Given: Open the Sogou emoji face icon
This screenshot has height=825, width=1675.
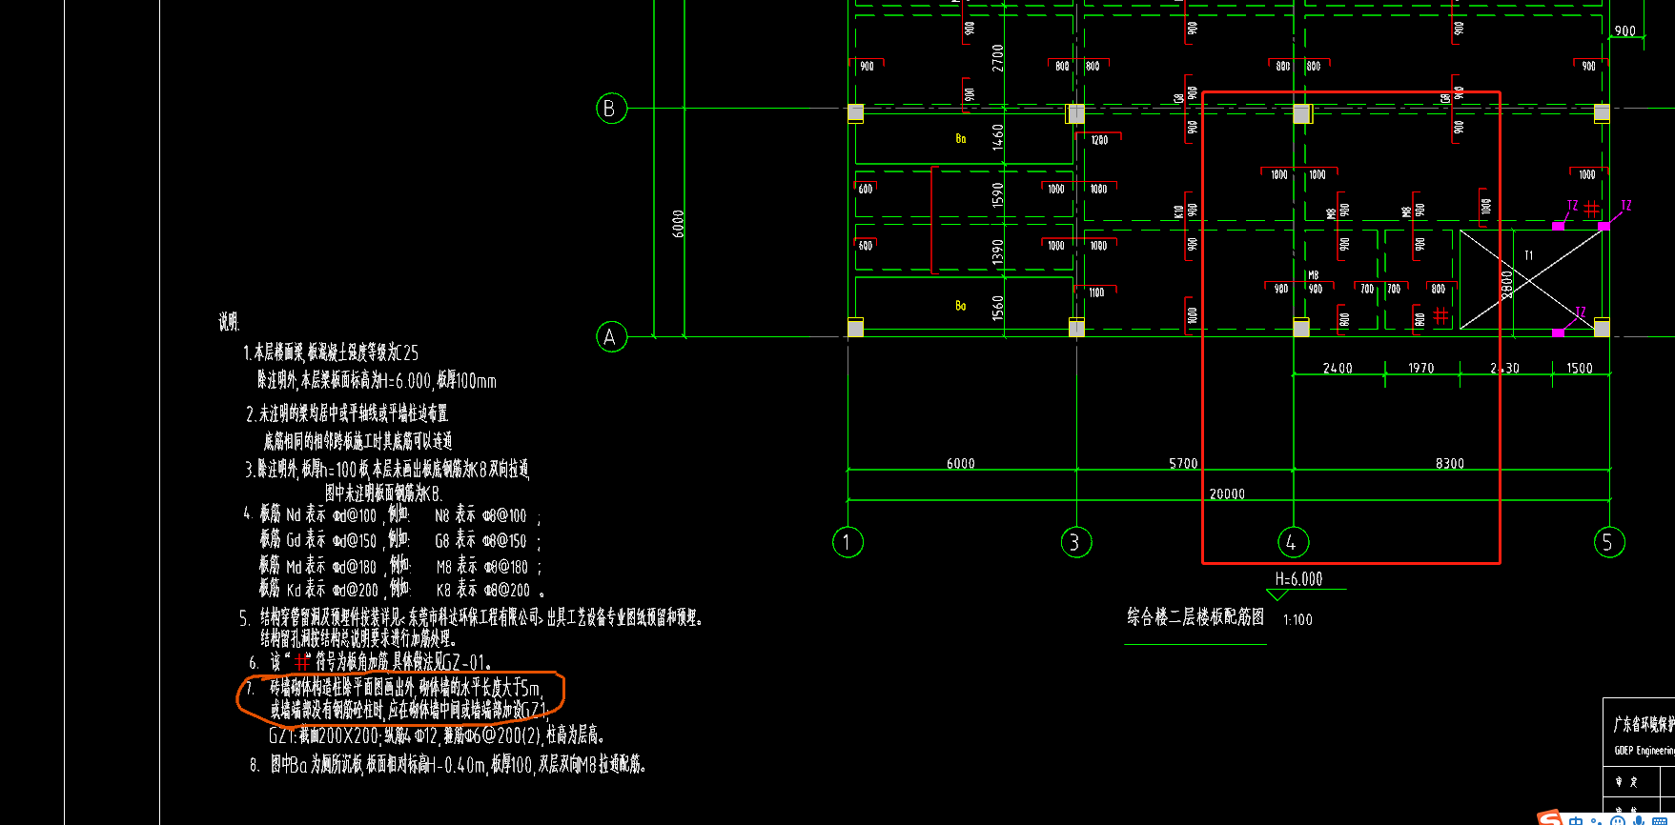Looking at the screenshot, I should pos(1618,821).
